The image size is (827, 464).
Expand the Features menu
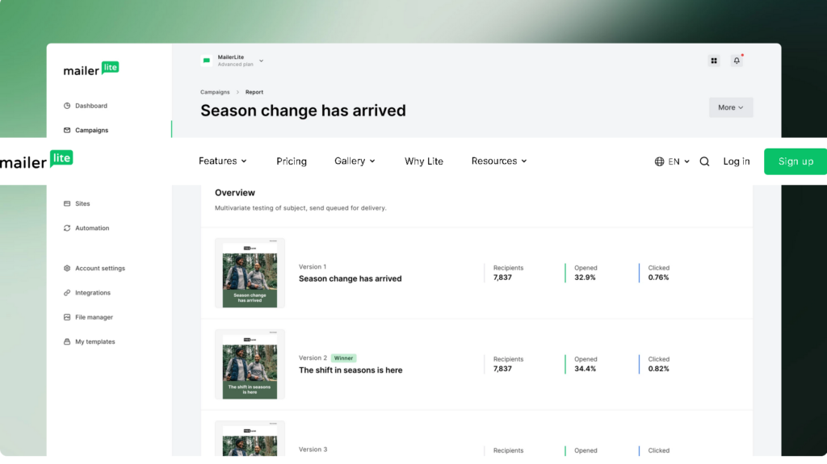click(x=223, y=161)
